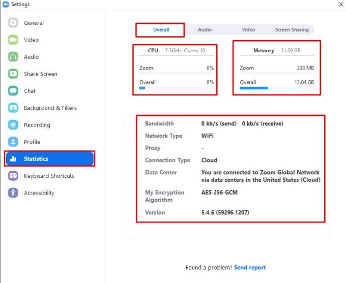Click the 'Cloud' connection type value

coord(209,160)
